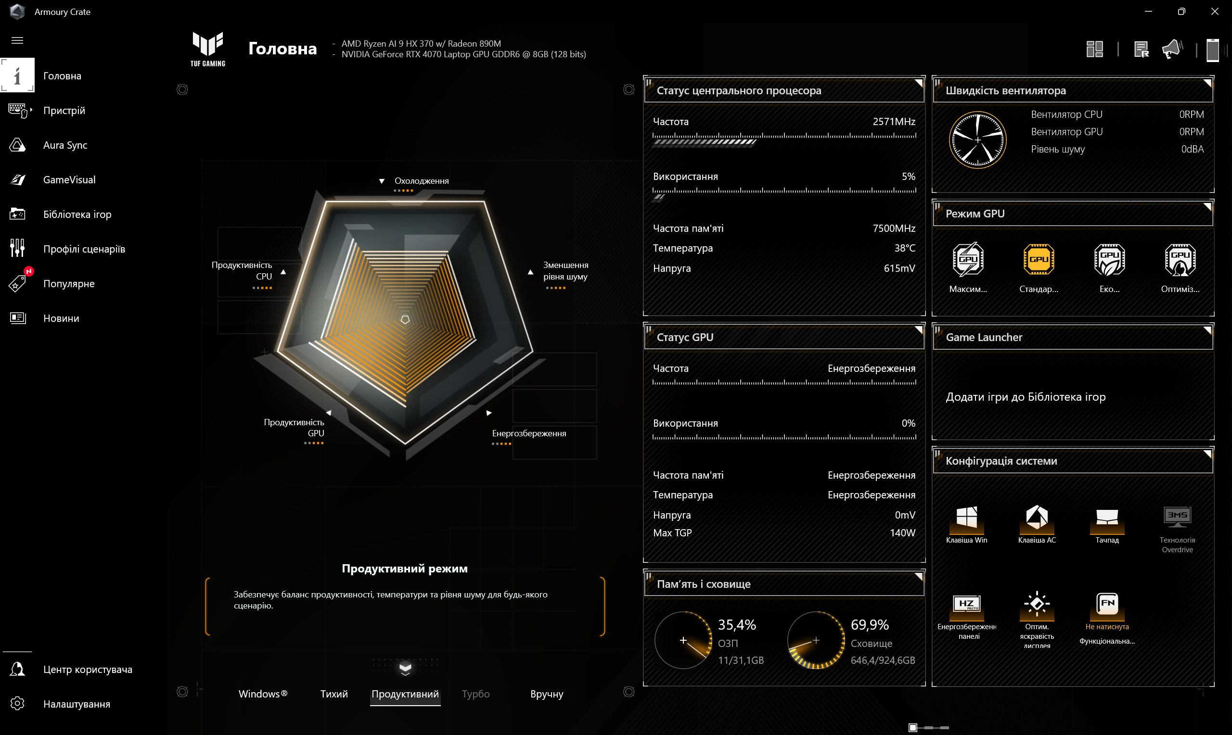Open GameVisual settings
This screenshot has width=1232, height=735.
[70, 179]
